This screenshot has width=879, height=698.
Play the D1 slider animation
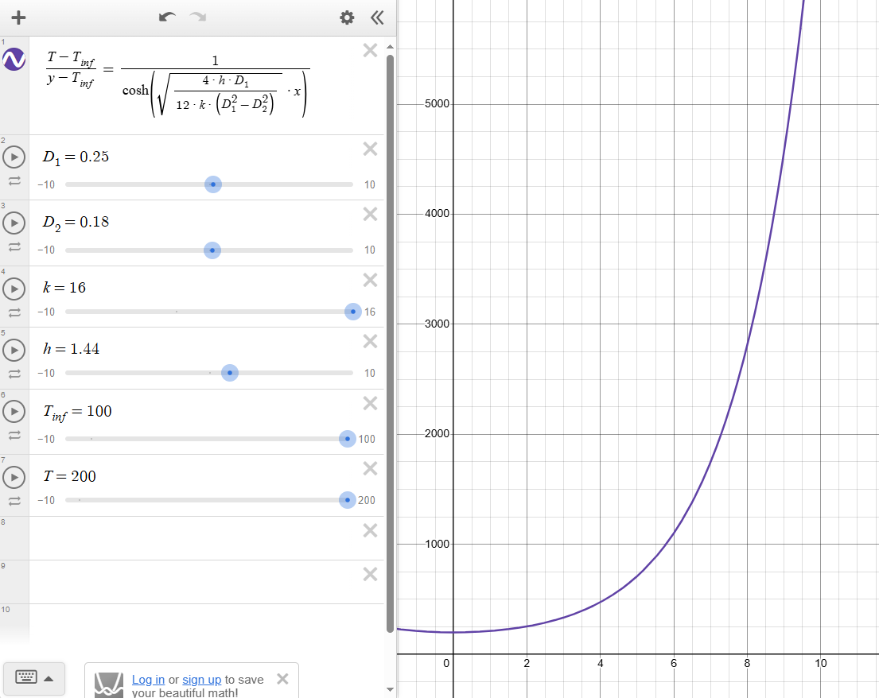tap(14, 158)
